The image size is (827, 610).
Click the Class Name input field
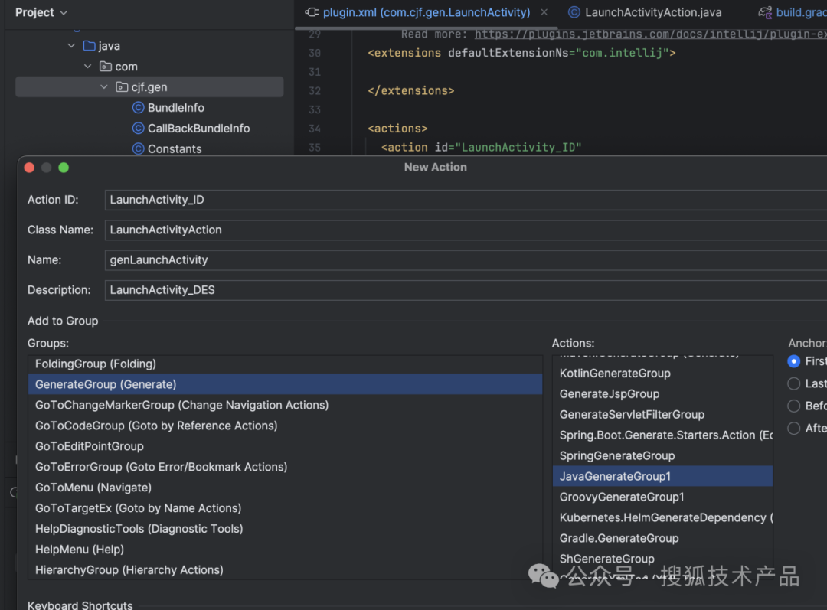(466, 230)
